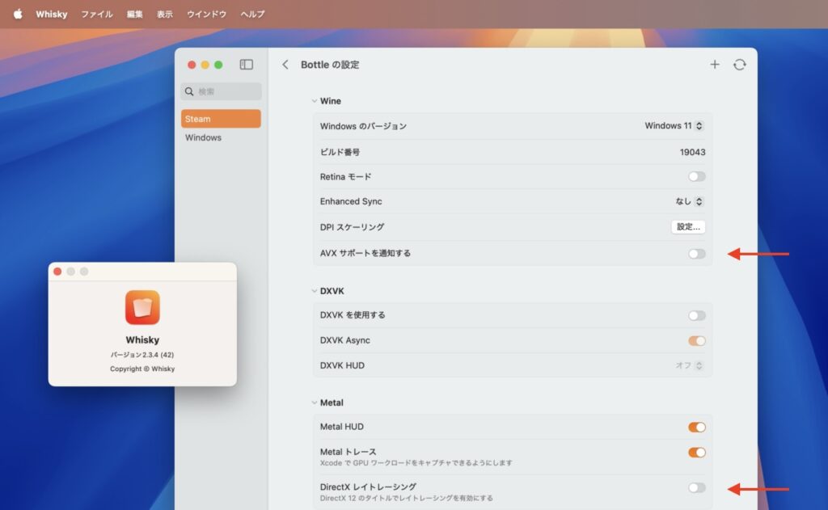This screenshot has height=510, width=828.
Task: Click the 設定... button for DPI スケーリング
Action: click(688, 227)
